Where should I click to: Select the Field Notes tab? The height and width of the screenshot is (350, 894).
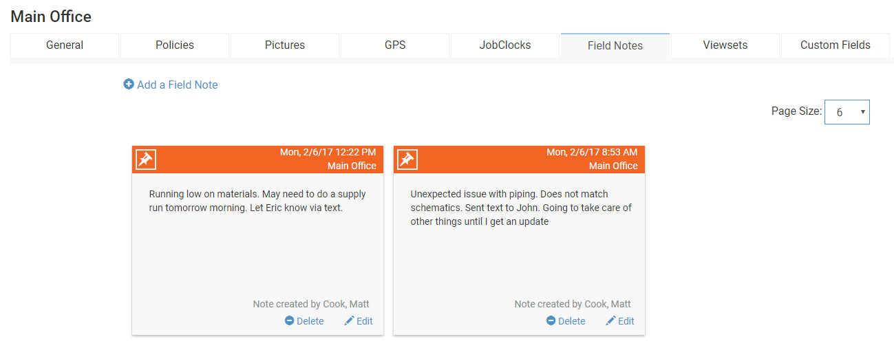click(x=615, y=46)
